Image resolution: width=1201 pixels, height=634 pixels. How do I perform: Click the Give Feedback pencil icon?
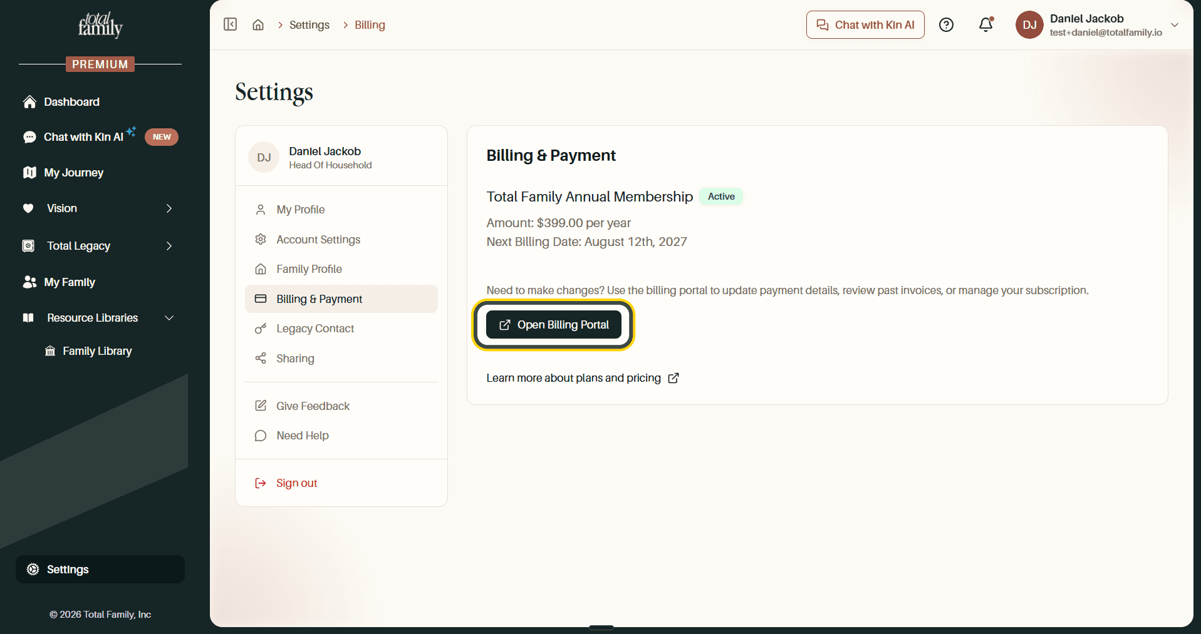coord(261,406)
